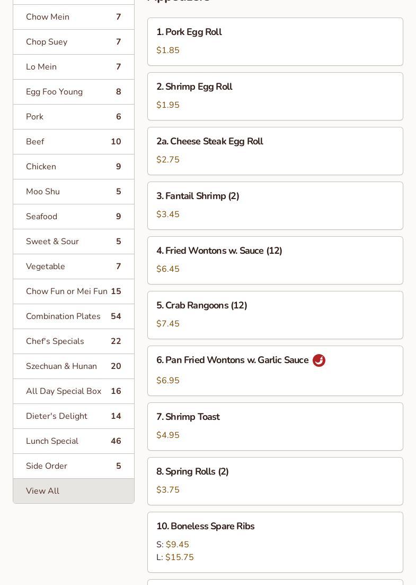Open Cheese Steak Egg Roll item
416x585 pixels.
[275, 151]
